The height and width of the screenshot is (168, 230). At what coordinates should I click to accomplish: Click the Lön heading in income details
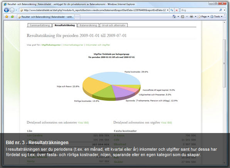tap(30, 131)
